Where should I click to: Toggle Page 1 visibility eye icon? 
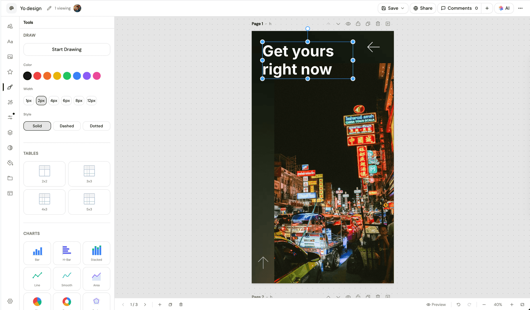click(x=348, y=24)
